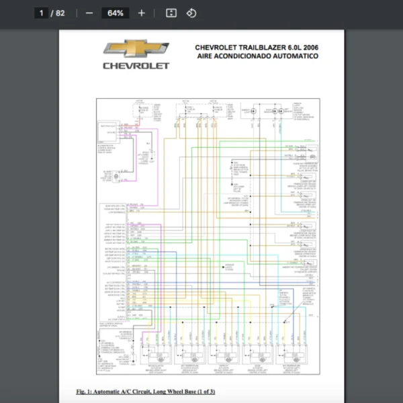Screen dimensions: 403x403
Task: Click the CHEVROLET wordmark under the logo
Action: (136, 66)
